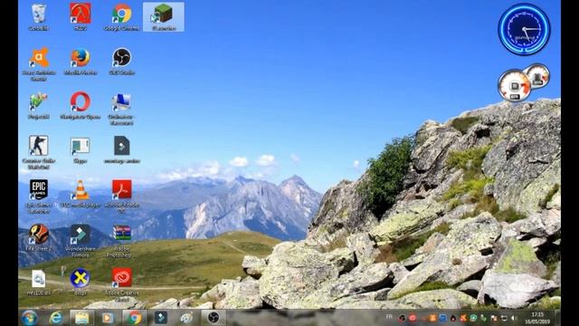This screenshot has height=326, width=579.
Task: Switch to Google Chrome in the taskbar
Action: click(x=134, y=318)
